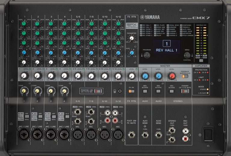
Task: Select channel 11/12 mini stereo jack
Action: coord(120,91)
